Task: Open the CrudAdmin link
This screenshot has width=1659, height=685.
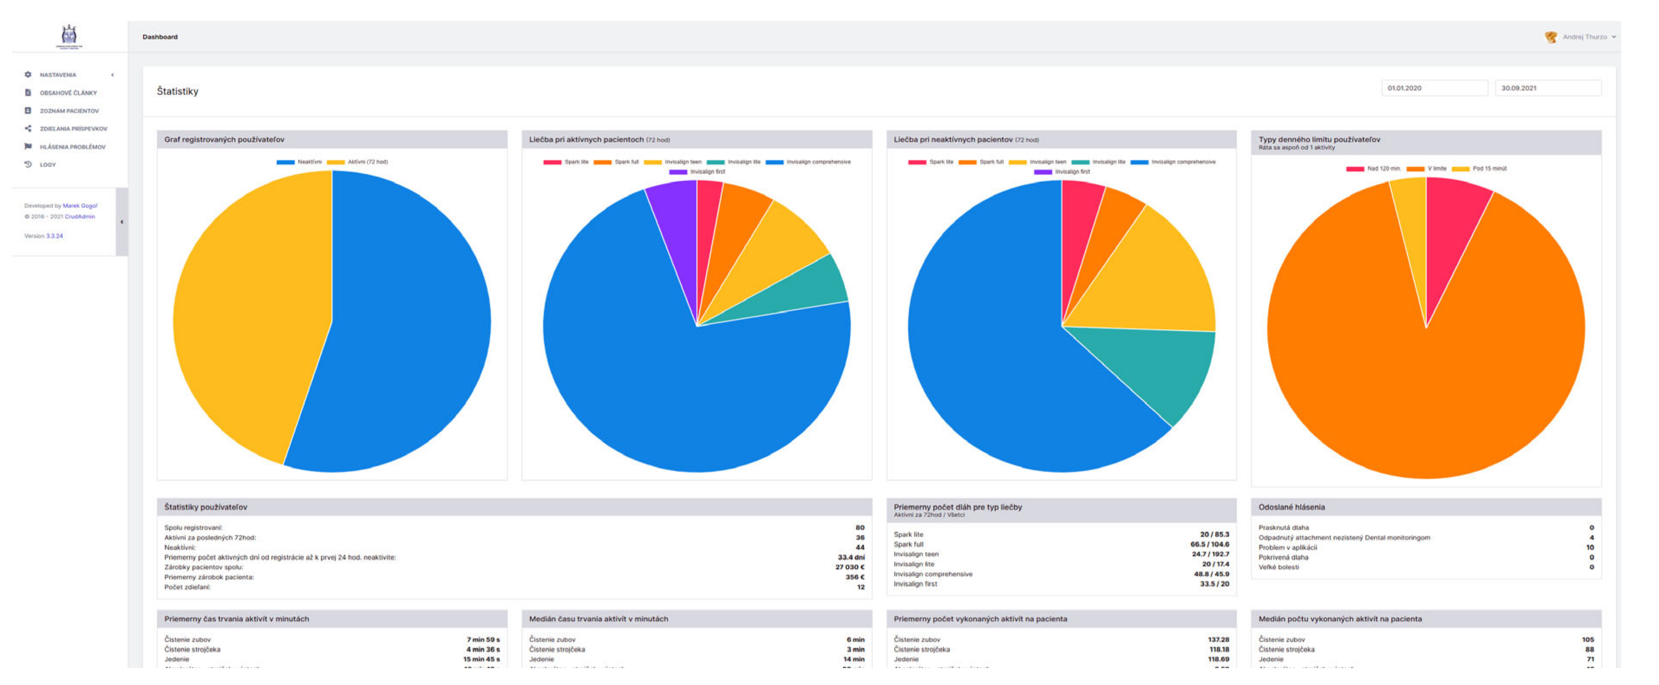Action: pyautogui.click(x=80, y=217)
